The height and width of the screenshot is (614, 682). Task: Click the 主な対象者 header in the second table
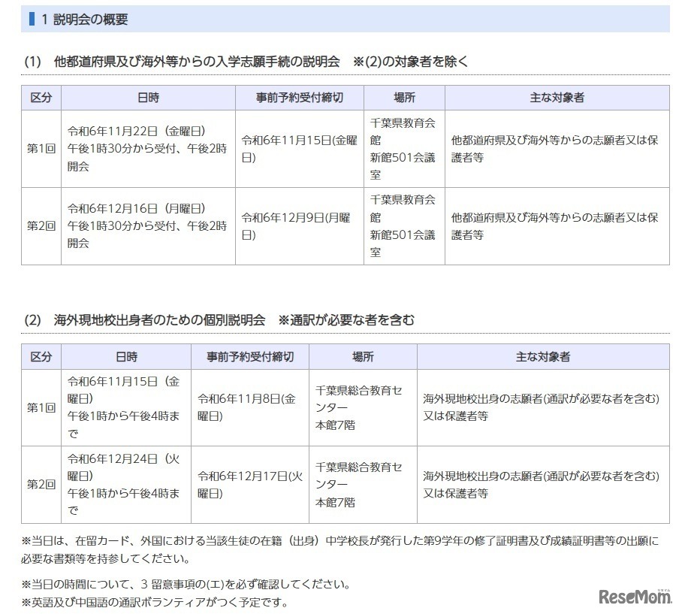point(542,357)
